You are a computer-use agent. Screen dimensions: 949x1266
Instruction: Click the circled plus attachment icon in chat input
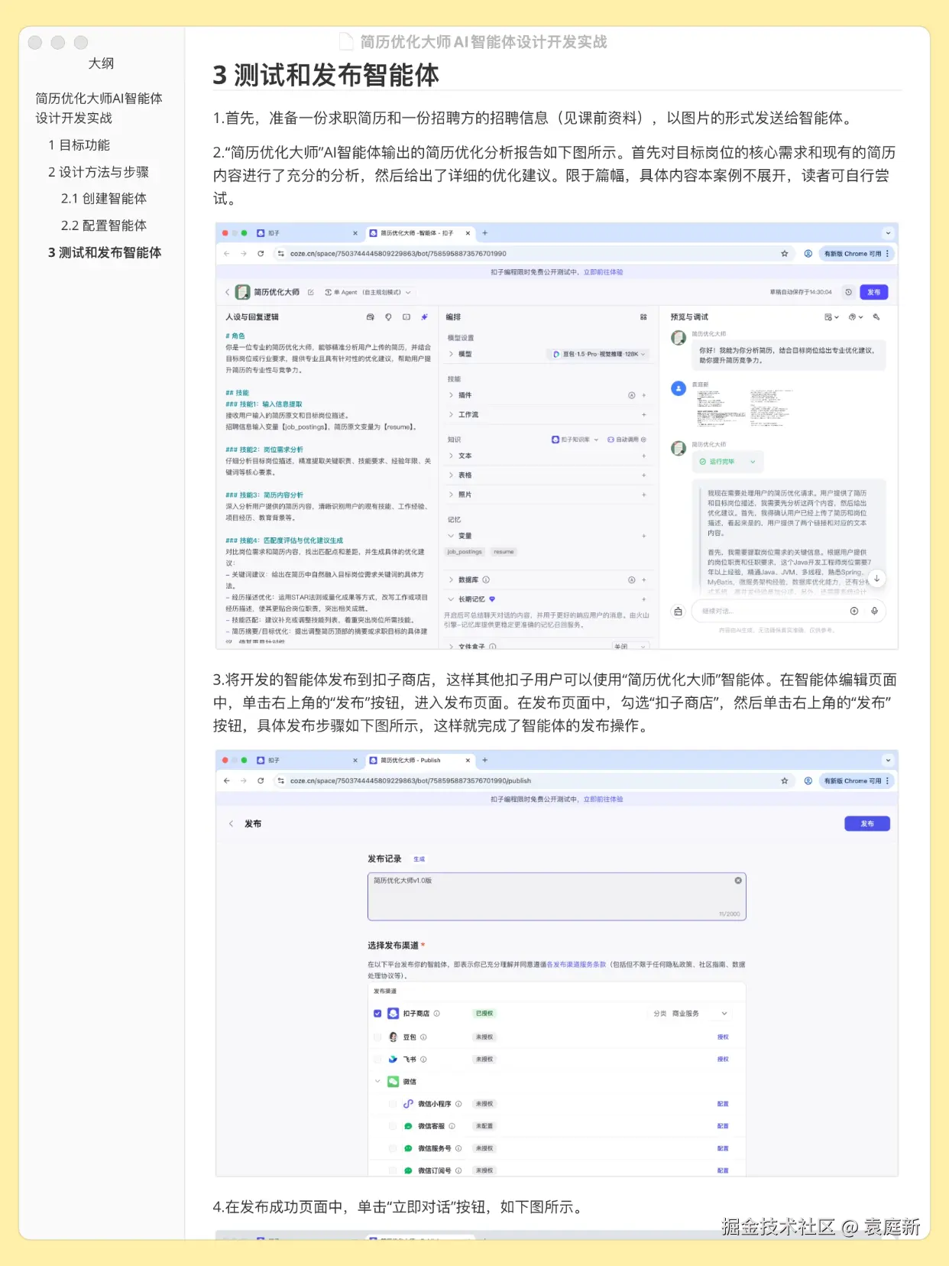click(x=854, y=611)
